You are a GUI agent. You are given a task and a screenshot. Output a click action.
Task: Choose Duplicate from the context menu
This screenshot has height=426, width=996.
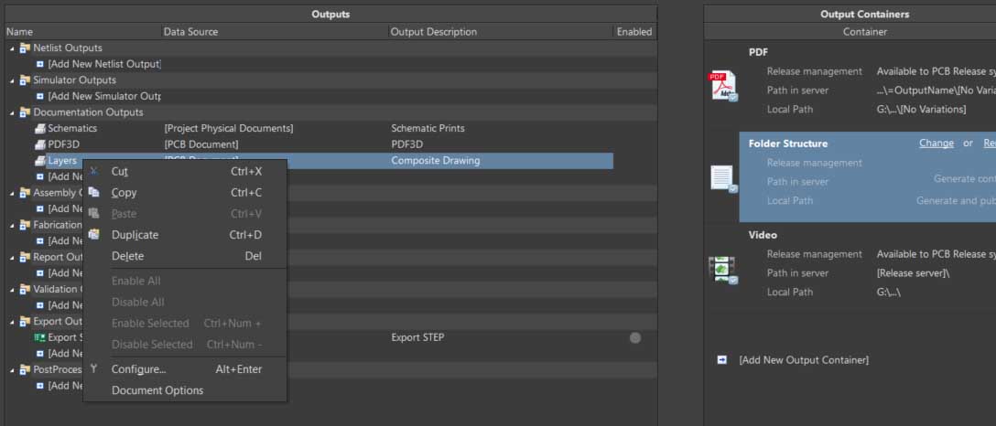pyautogui.click(x=135, y=235)
